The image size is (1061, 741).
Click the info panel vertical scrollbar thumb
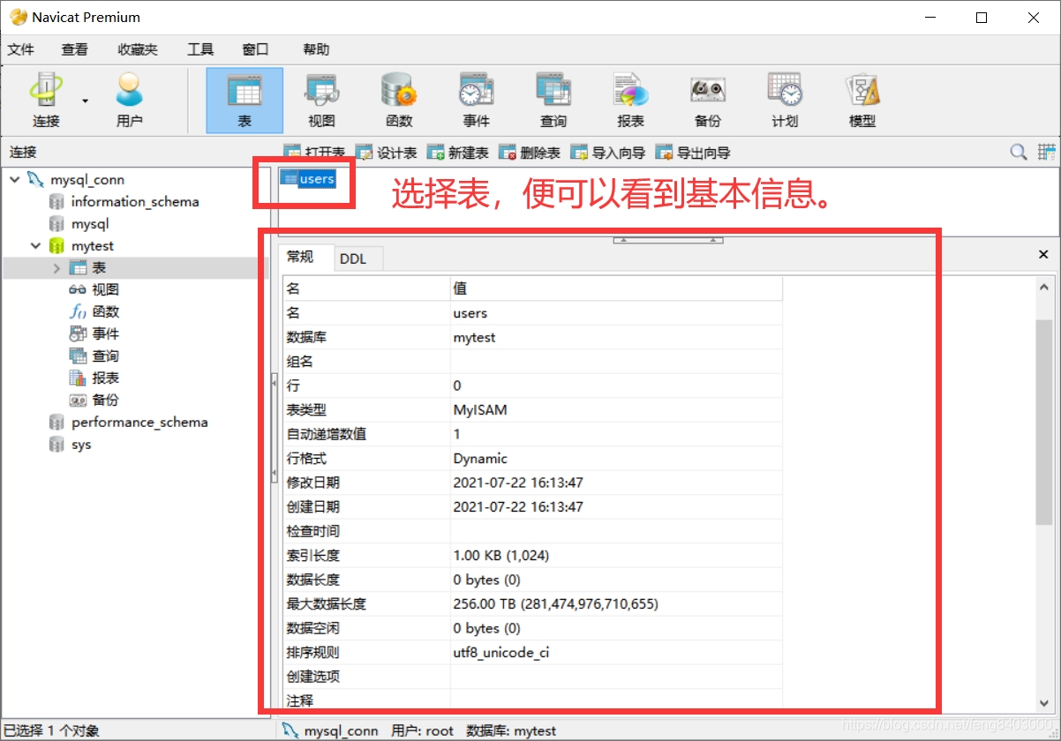tap(1044, 422)
